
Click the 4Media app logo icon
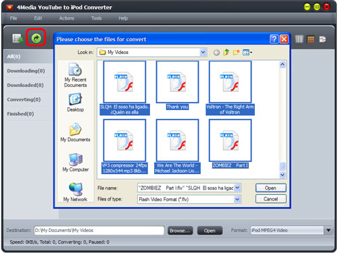point(9,7)
